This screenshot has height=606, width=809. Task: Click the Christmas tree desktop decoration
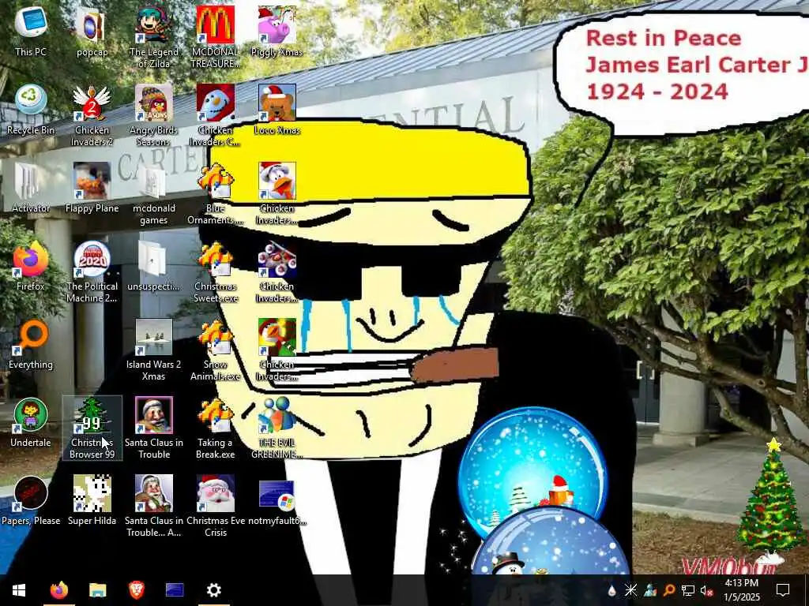771,495
